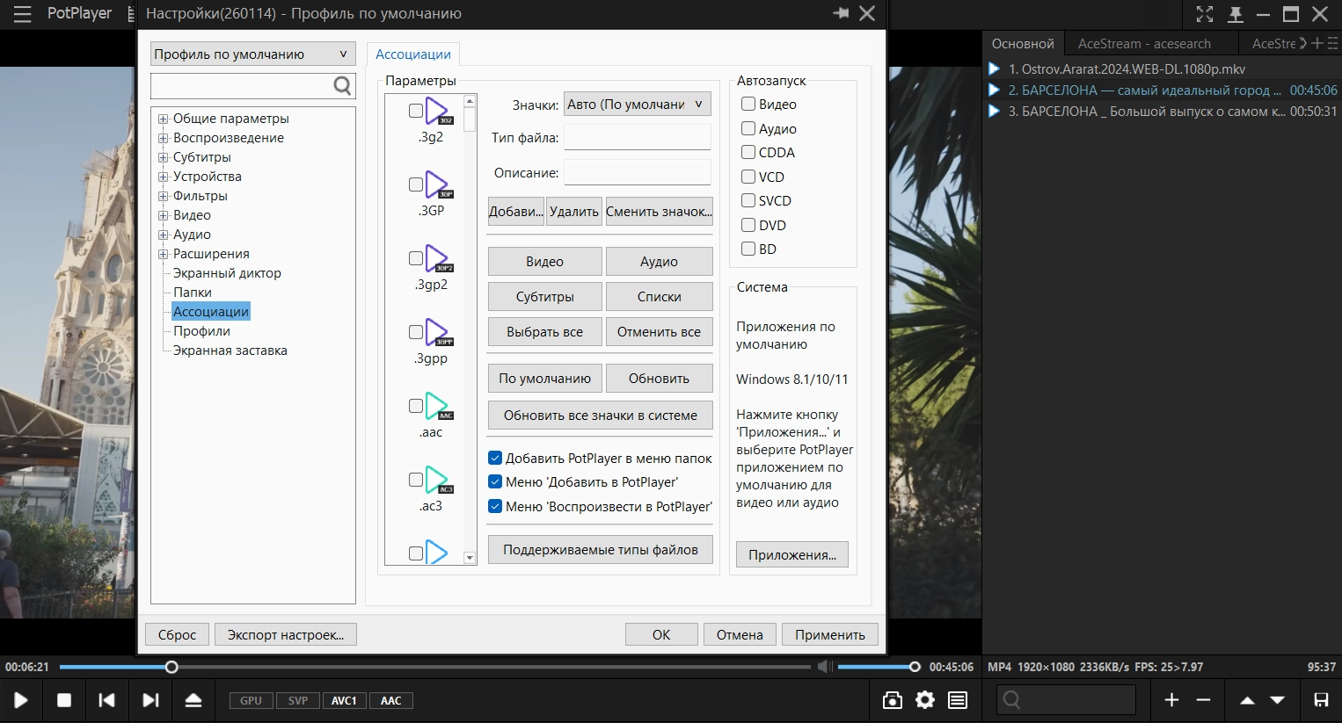1342x723 pixels.
Task: Save playlist with the floppy disk icon
Action: coord(1321,700)
